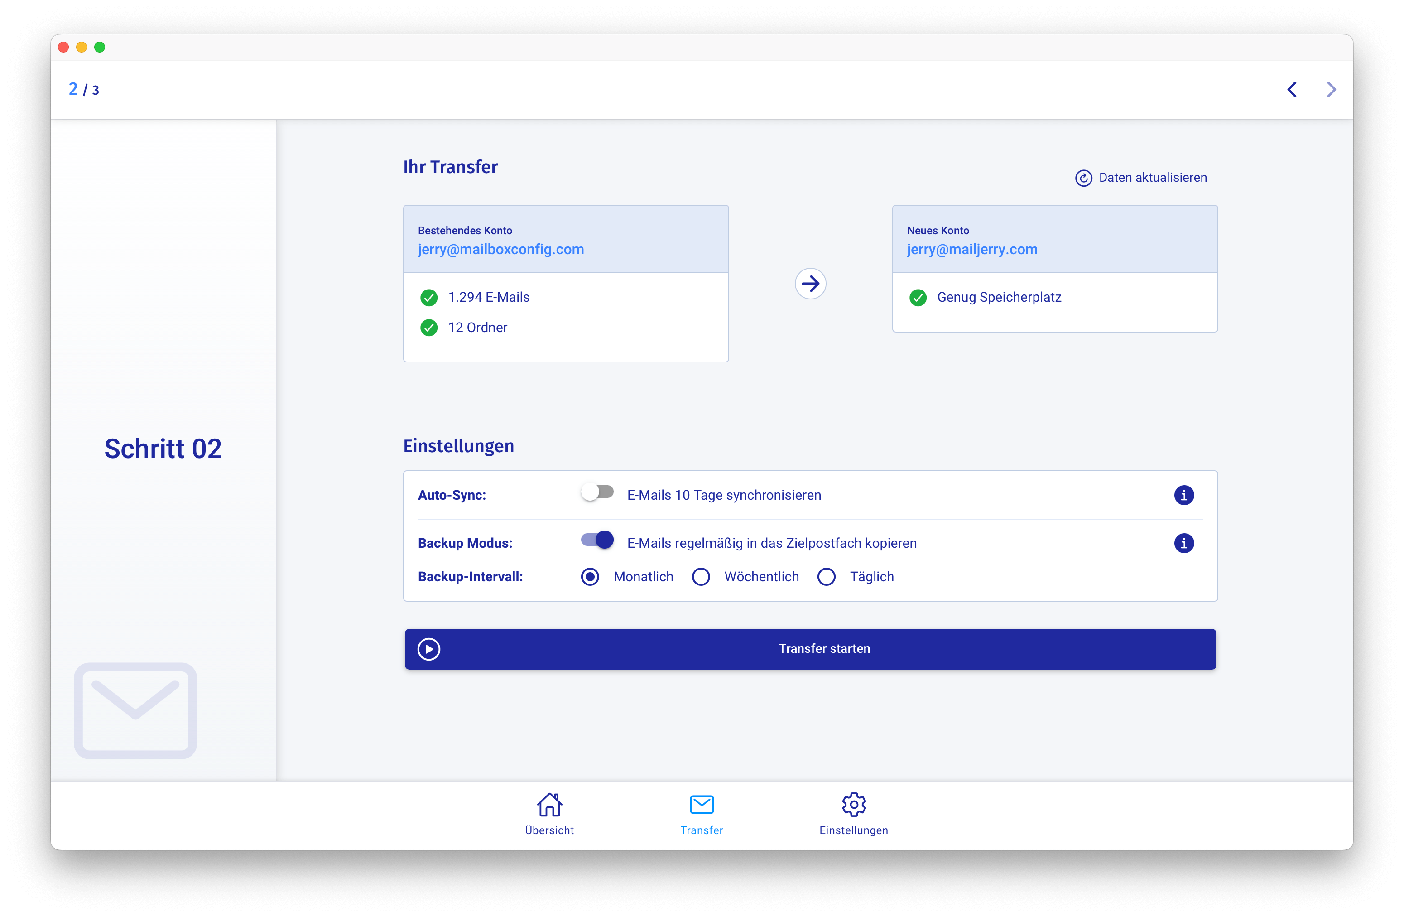Click the Schritt 02 heading
The image size is (1404, 917).
pos(163,449)
